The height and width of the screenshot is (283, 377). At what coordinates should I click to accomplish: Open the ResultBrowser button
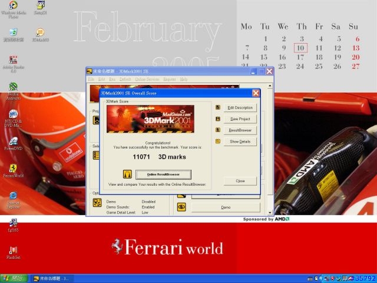click(240, 130)
